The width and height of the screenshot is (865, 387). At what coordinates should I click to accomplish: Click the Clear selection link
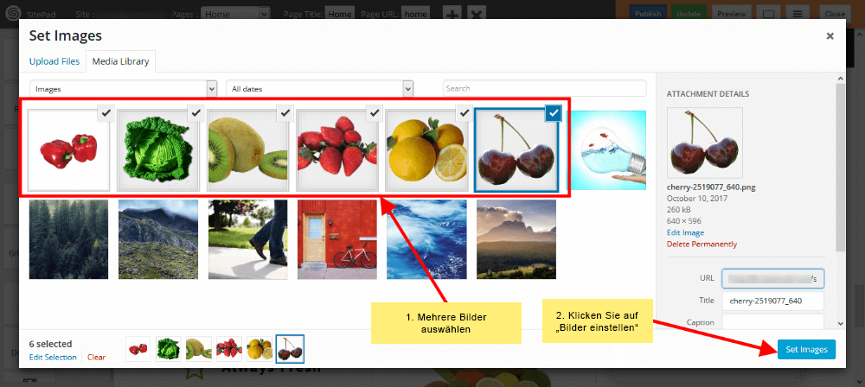point(96,358)
